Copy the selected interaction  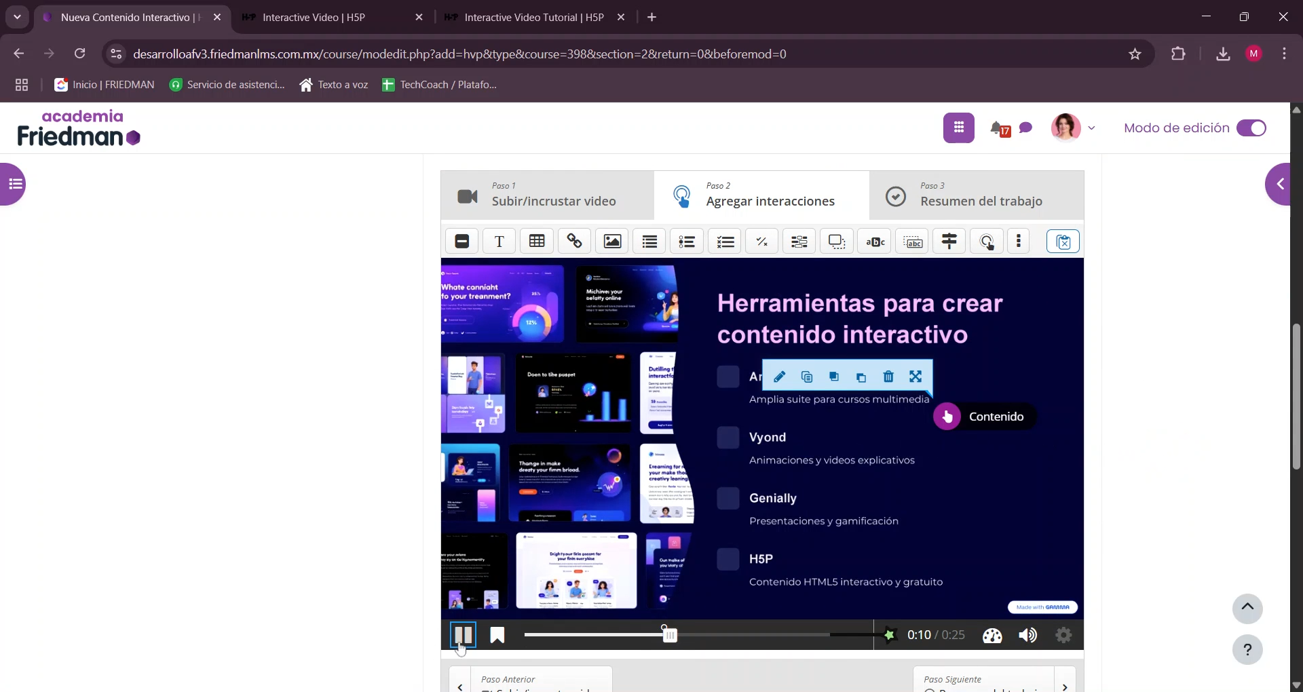point(807,377)
